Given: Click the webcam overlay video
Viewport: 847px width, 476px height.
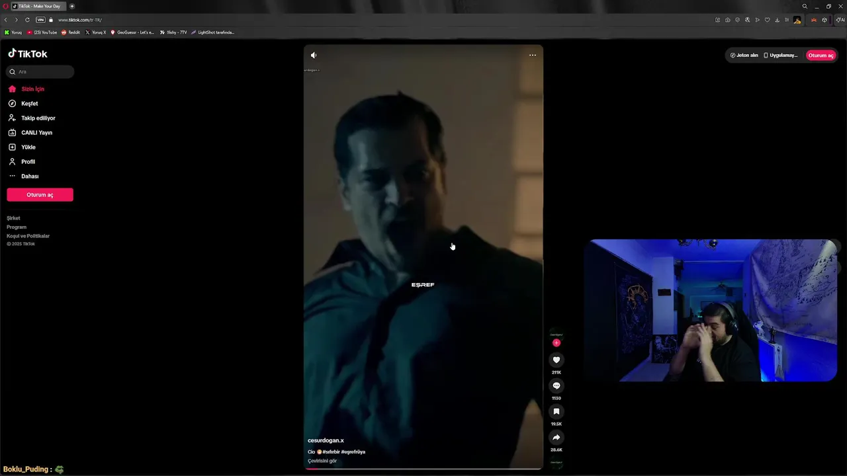Looking at the screenshot, I should [711, 310].
